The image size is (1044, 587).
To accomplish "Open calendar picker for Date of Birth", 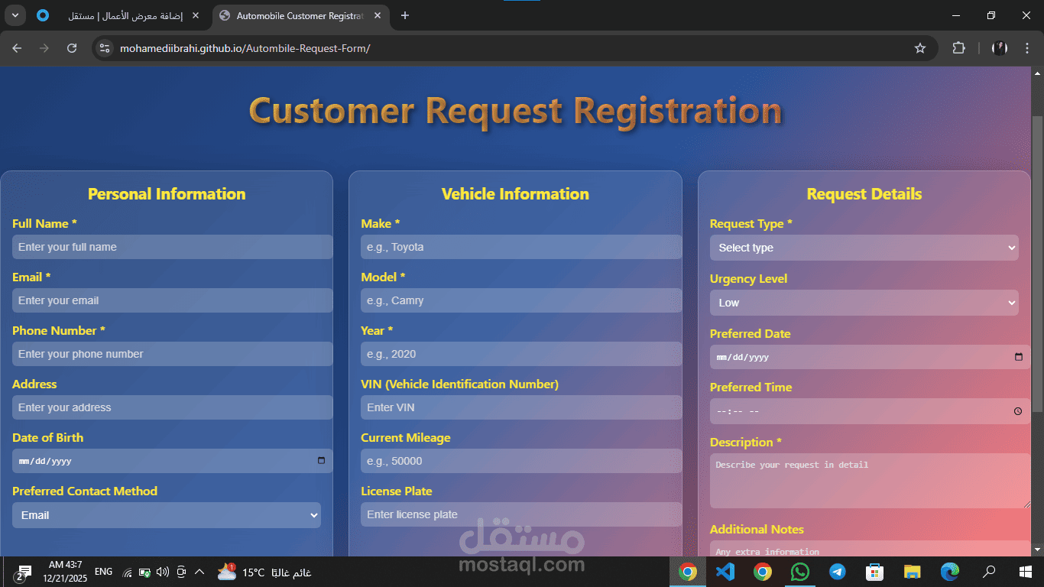I will [321, 461].
